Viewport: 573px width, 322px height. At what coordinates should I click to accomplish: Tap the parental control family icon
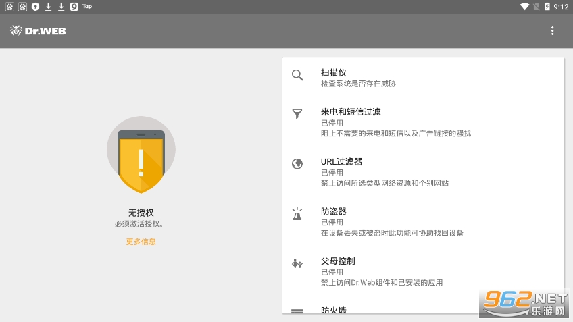click(x=297, y=263)
